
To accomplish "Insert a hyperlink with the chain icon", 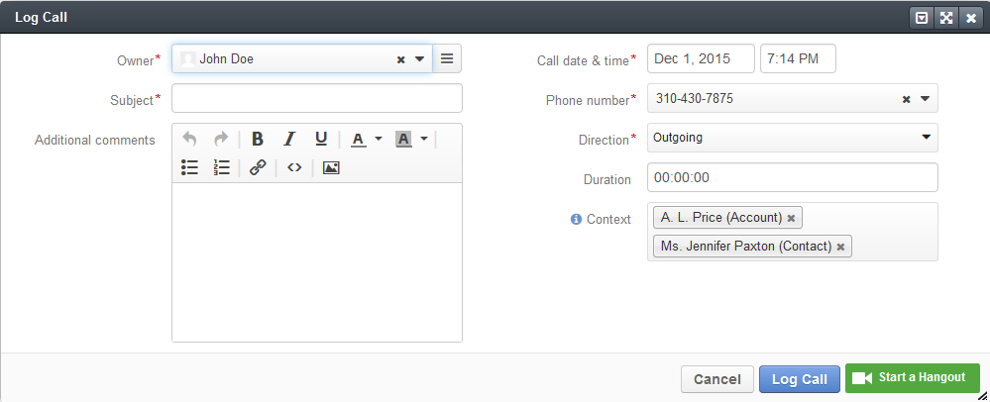I will tap(258, 167).
